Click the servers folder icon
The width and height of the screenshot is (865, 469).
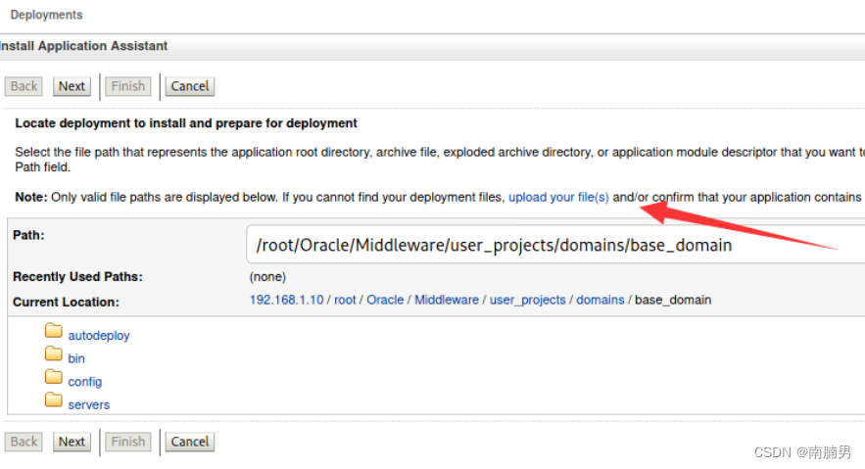point(54,399)
